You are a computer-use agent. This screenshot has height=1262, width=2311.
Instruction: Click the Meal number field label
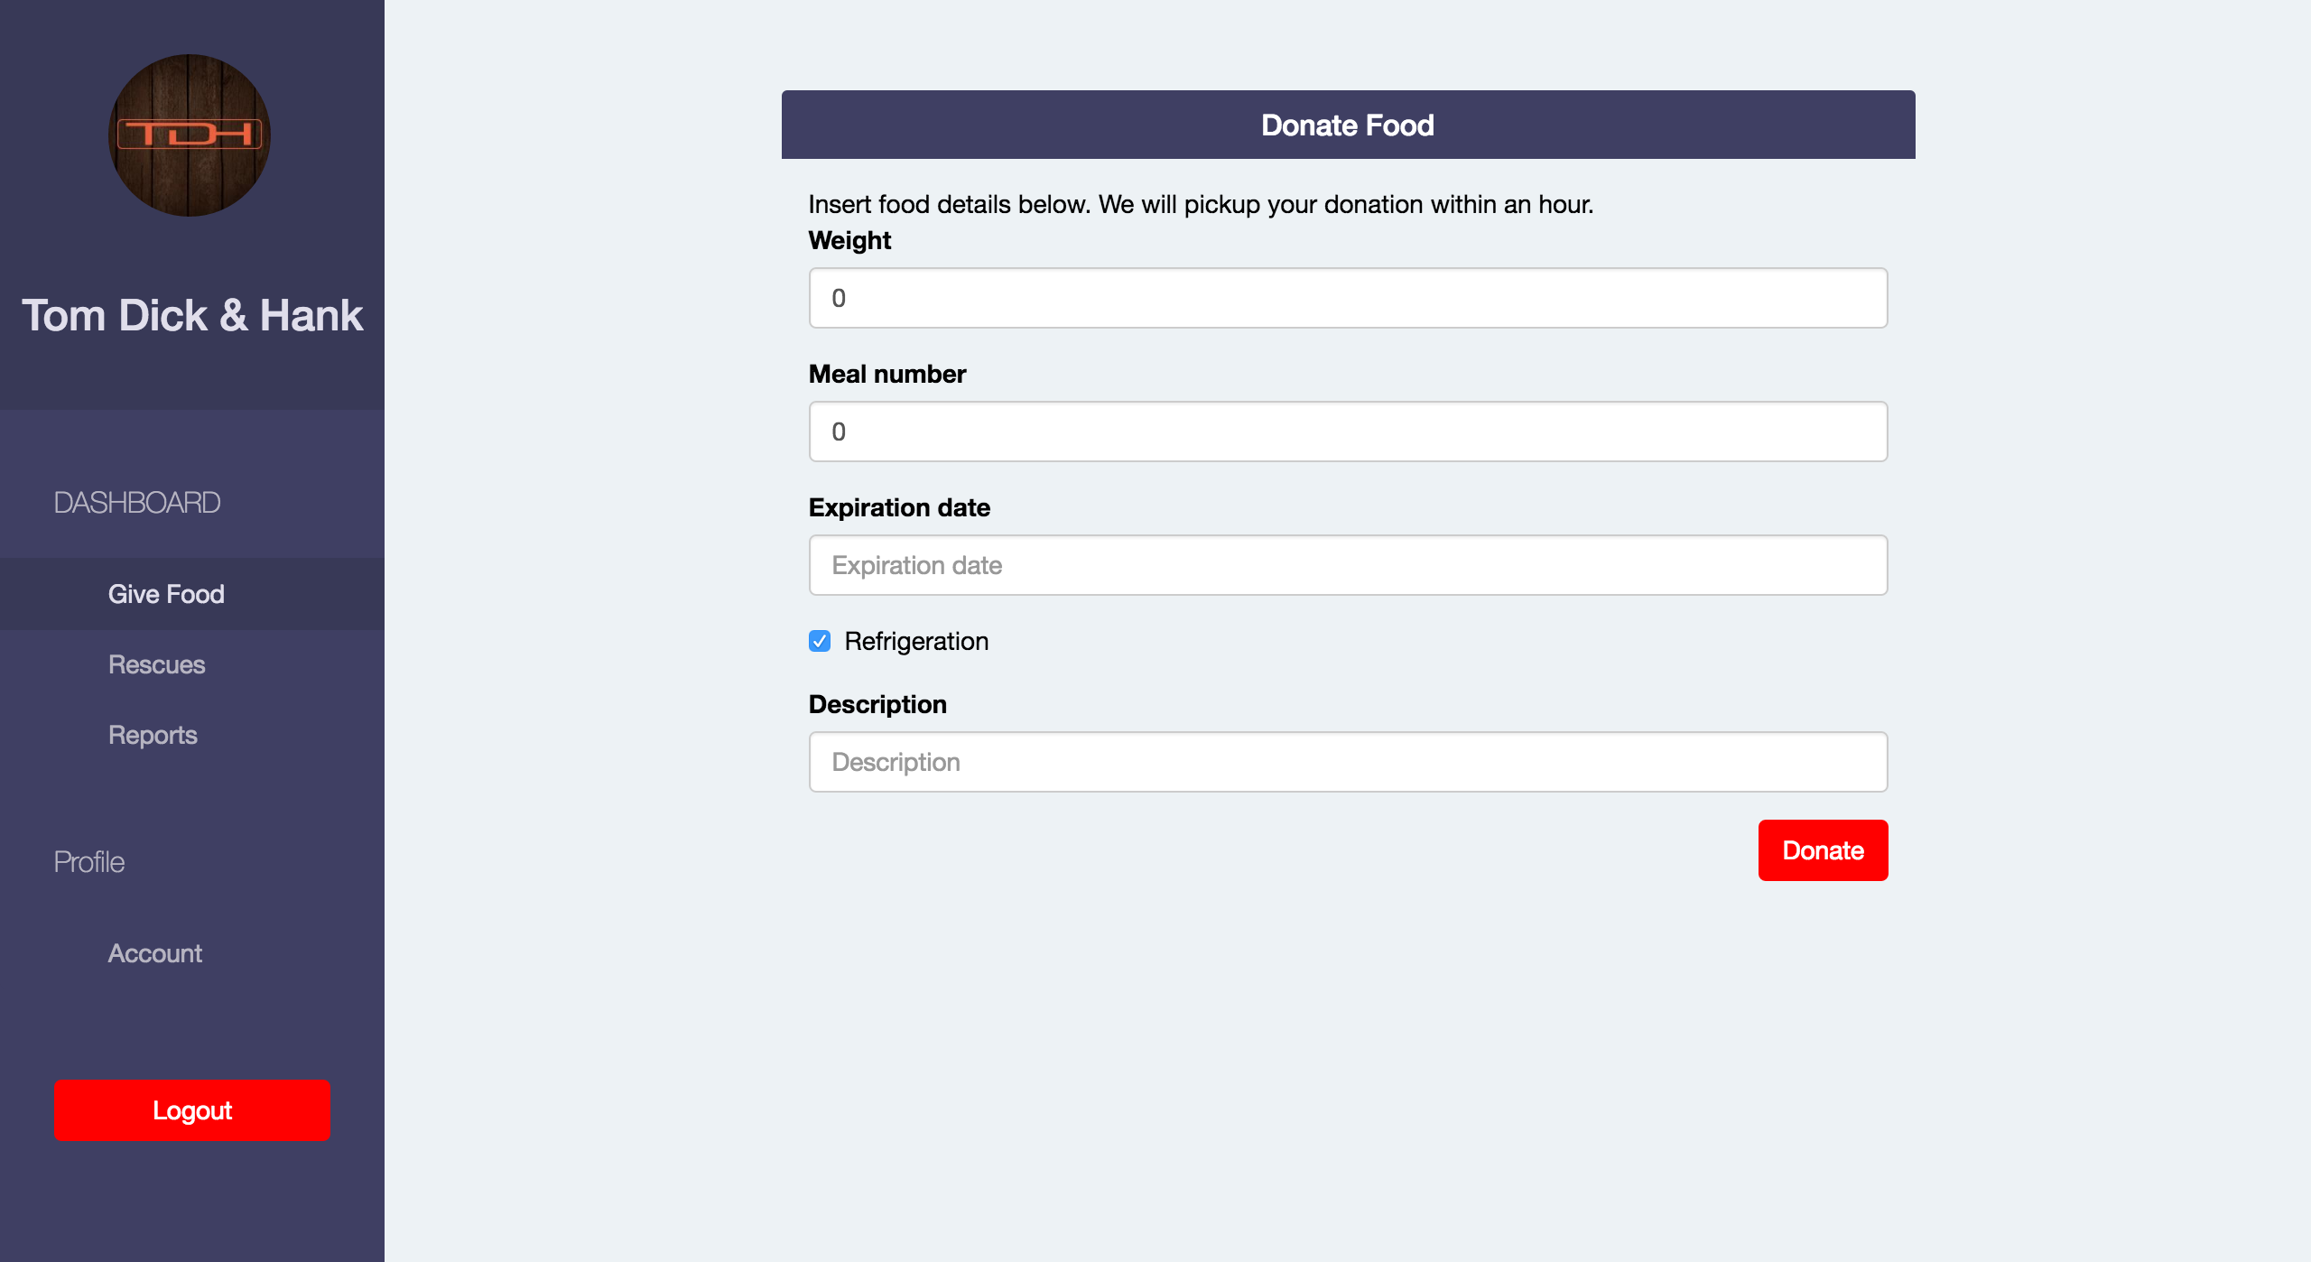point(887,374)
